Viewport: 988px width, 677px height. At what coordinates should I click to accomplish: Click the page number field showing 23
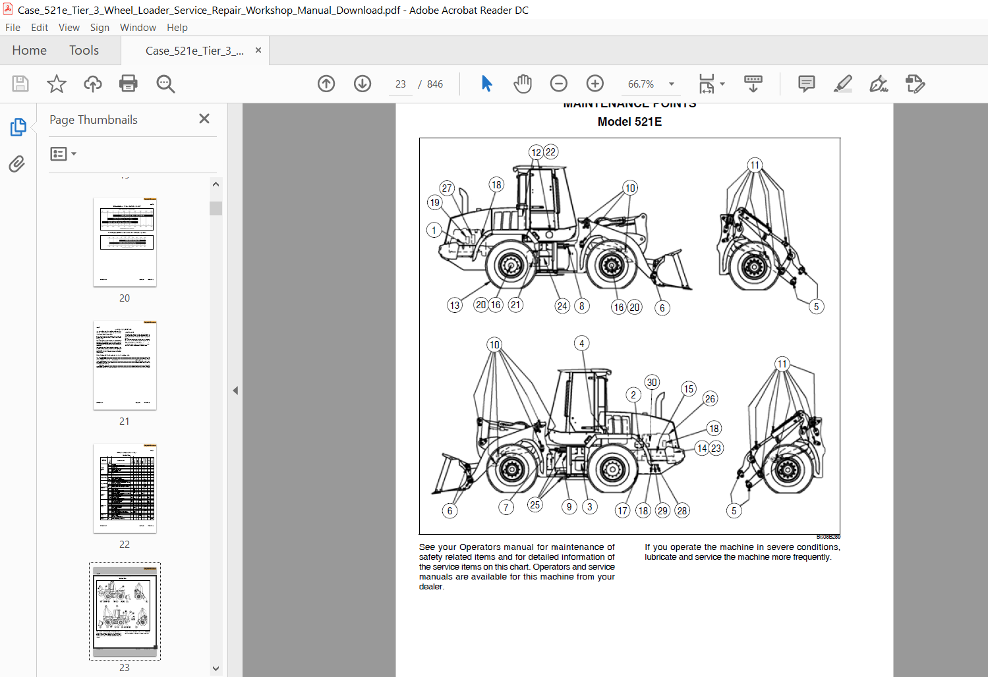click(400, 84)
